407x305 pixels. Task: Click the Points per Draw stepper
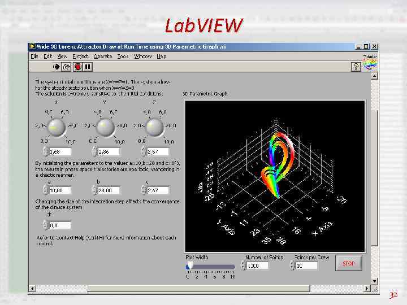(293, 265)
